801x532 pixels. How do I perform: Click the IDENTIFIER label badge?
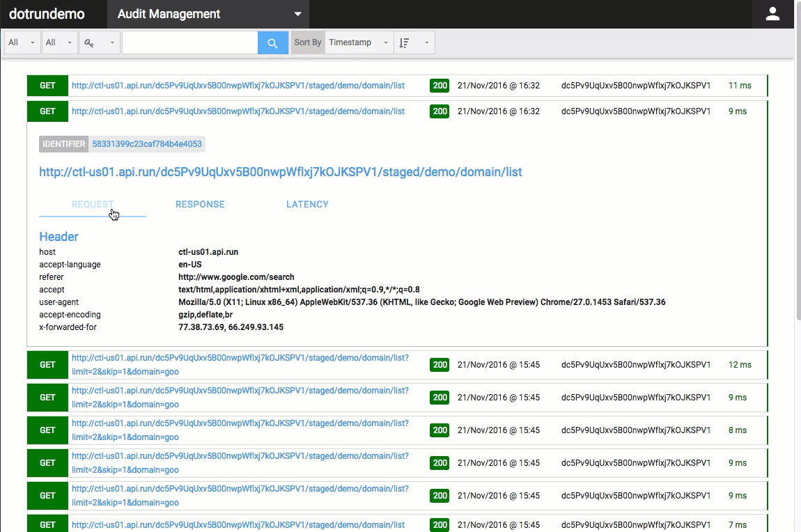click(63, 144)
